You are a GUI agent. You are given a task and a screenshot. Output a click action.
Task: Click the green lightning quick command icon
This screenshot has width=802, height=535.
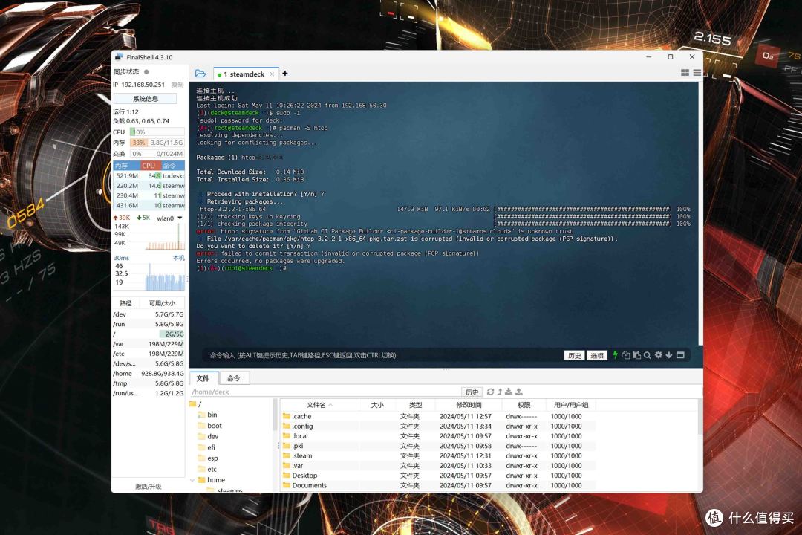pos(616,354)
